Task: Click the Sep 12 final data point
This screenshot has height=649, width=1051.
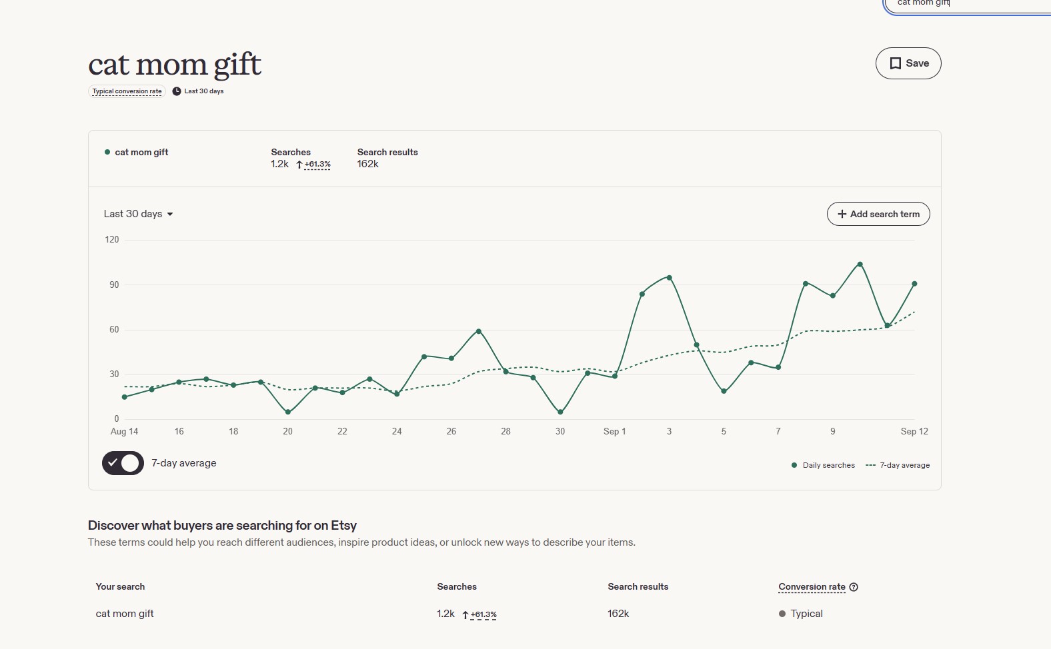Action: [914, 284]
